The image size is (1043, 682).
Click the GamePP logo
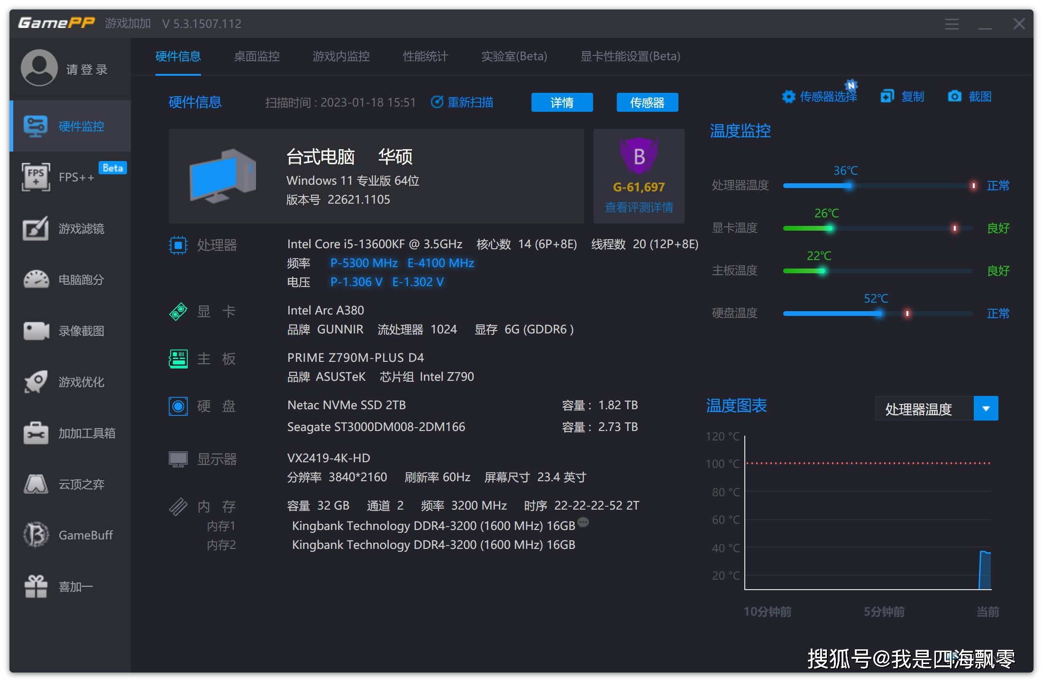click(x=56, y=23)
